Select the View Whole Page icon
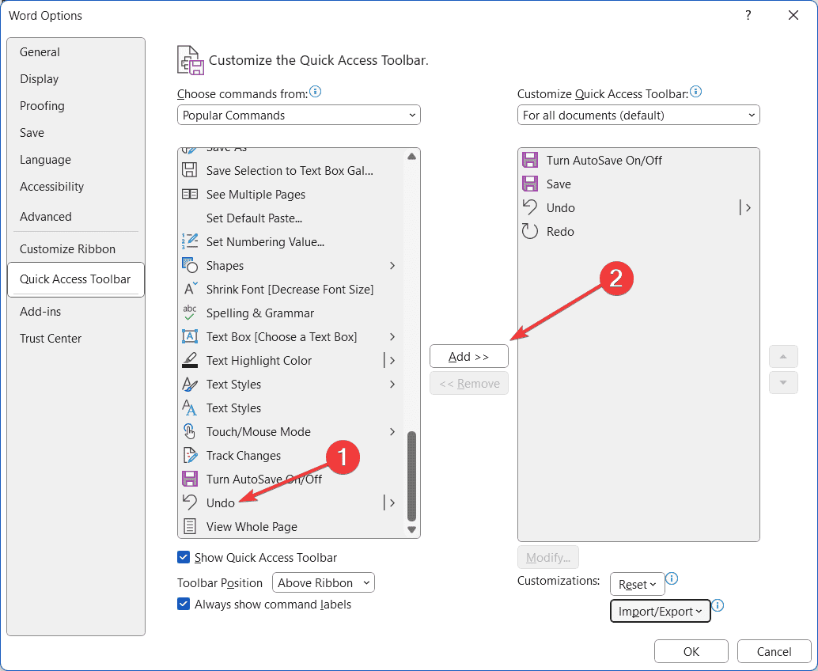 (x=190, y=527)
